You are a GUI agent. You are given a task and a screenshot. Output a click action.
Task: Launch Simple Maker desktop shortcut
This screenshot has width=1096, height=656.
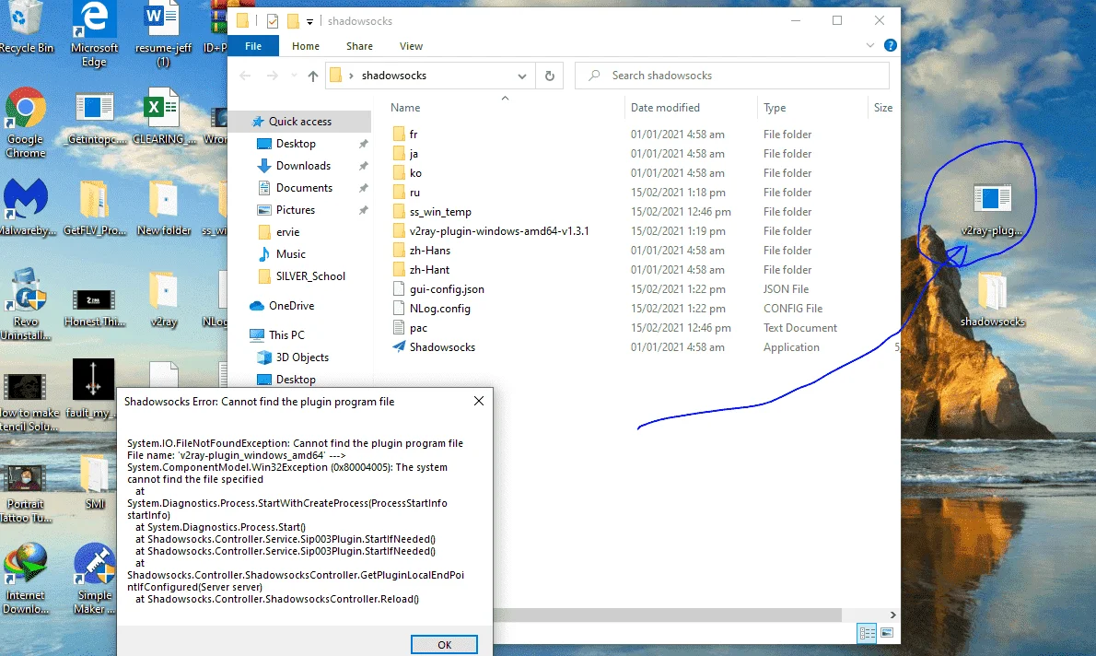click(x=94, y=580)
